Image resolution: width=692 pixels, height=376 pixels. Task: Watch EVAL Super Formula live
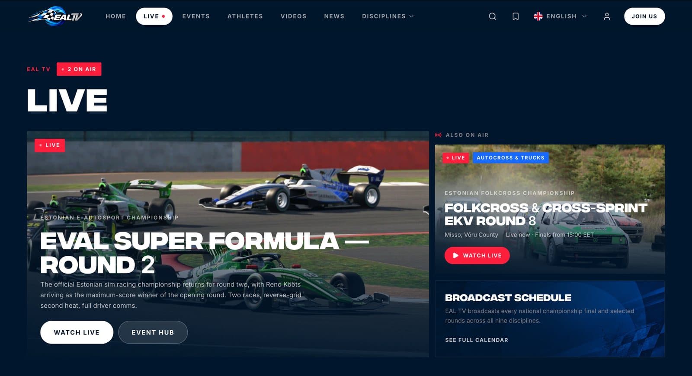pos(77,332)
